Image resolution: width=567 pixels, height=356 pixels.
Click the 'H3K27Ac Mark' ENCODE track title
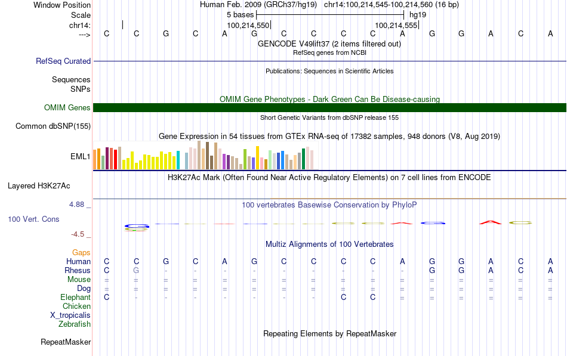pyautogui.click(x=329, y=178)
